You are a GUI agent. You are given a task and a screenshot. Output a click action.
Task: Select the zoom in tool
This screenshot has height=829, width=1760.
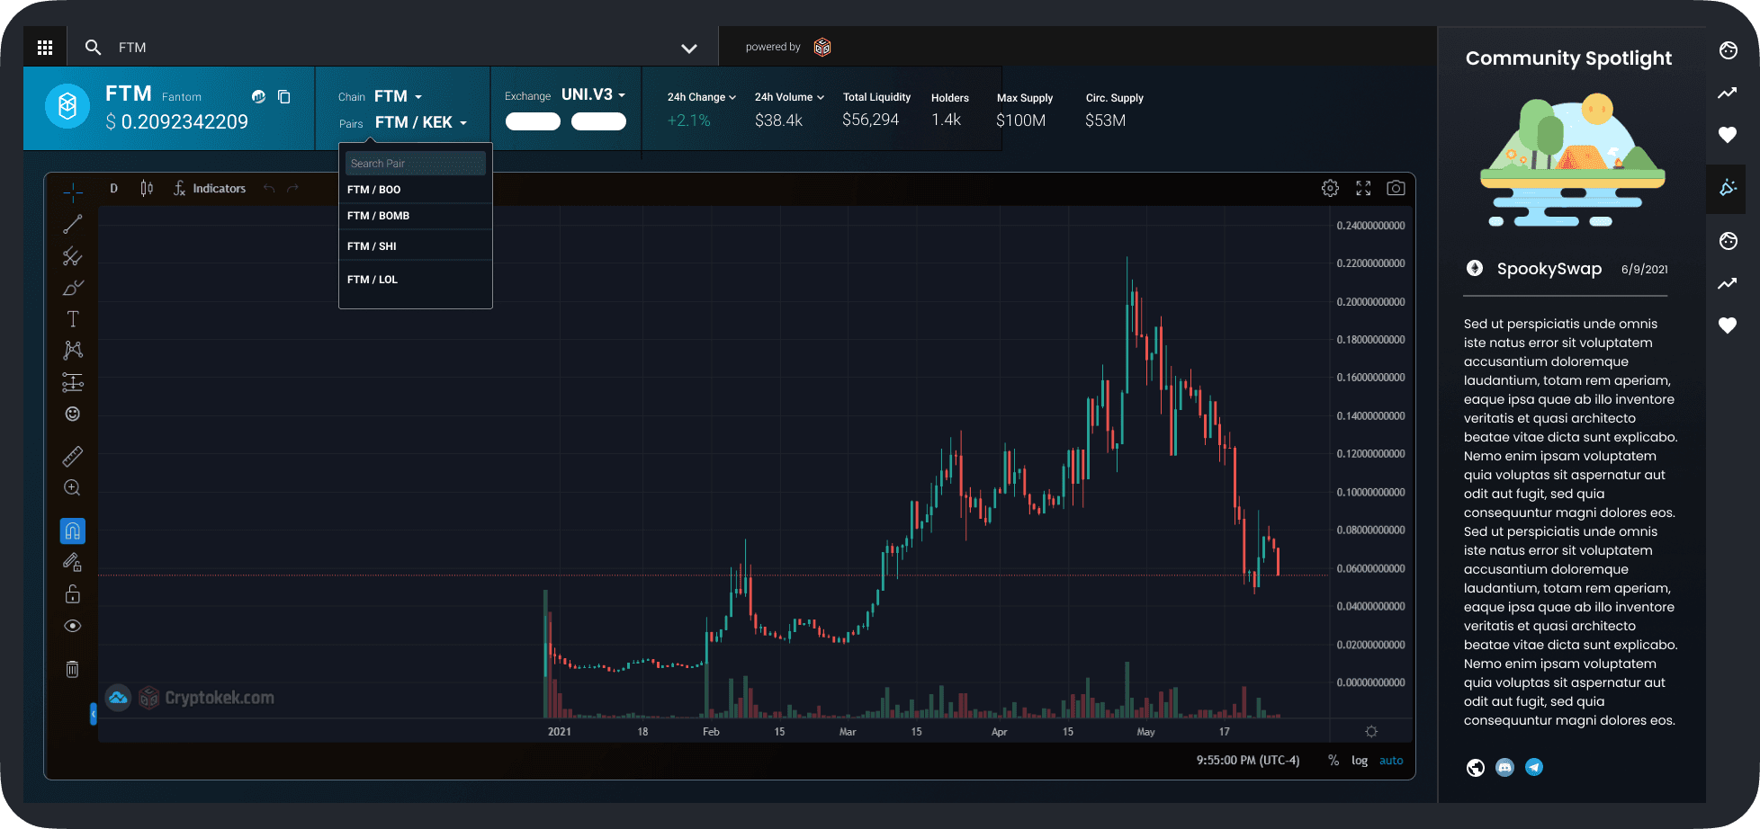click(73, 487)
